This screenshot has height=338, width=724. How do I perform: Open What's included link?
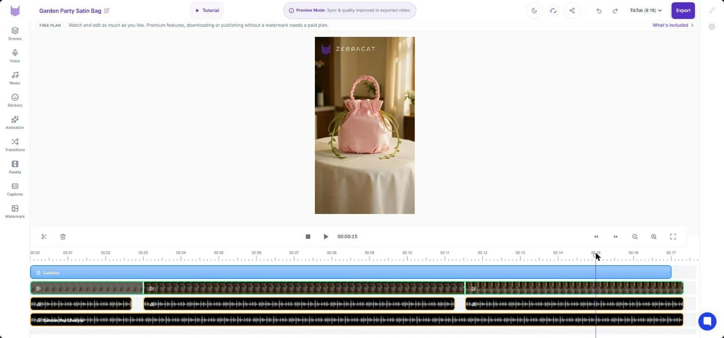673,25
